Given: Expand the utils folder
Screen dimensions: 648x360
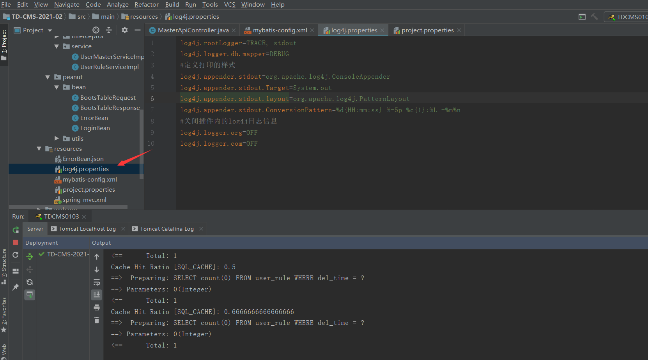Looking at the screenshot, I should (57, 138).
